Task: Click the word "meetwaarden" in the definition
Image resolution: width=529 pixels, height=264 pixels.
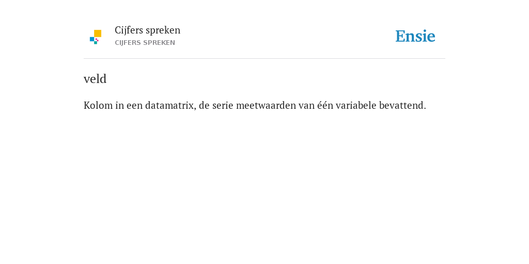Action: (x=266, y=105)
